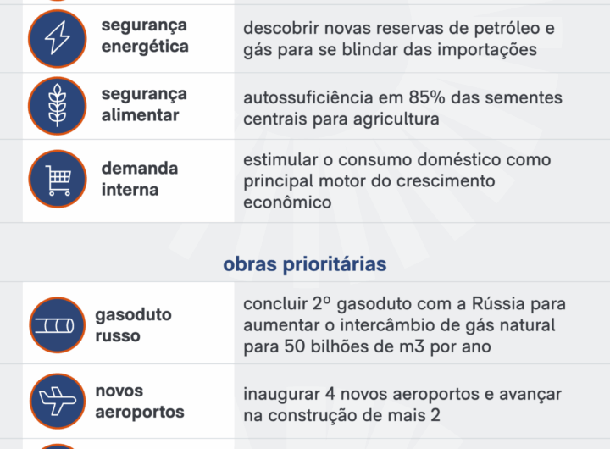Screen dimensions: 610x449
Task: Click the "novos aeroportos" label
Action: (x=139, y=402)
